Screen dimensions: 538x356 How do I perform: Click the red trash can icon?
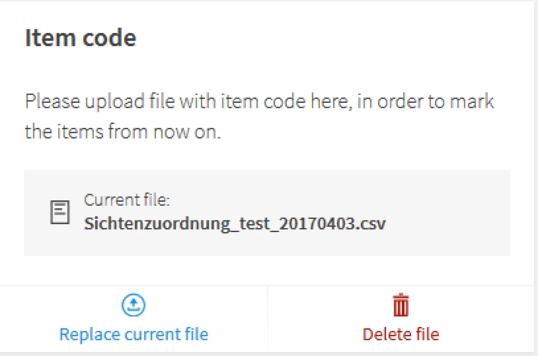click(401, 305)
